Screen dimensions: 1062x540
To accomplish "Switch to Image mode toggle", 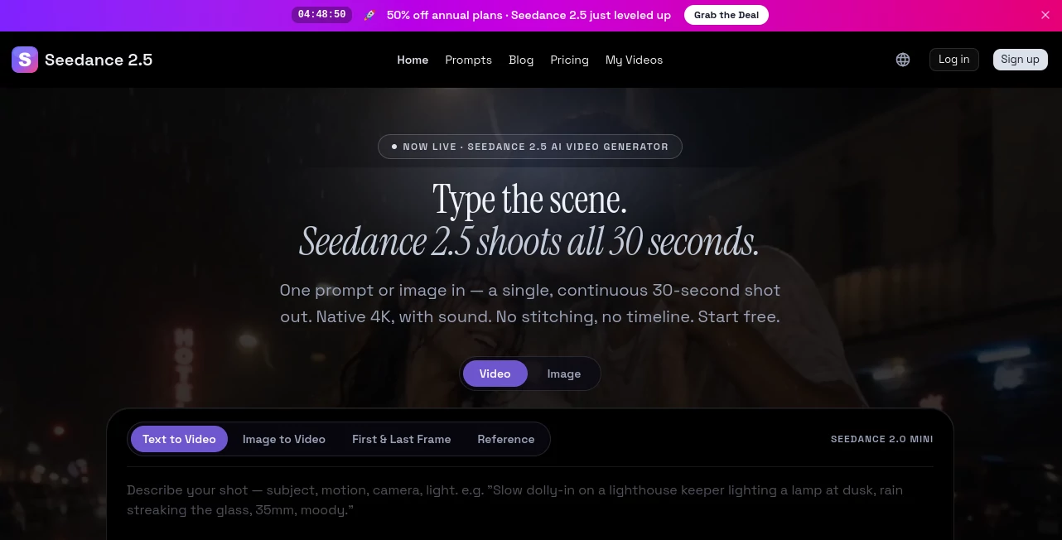I will (564, 374).
